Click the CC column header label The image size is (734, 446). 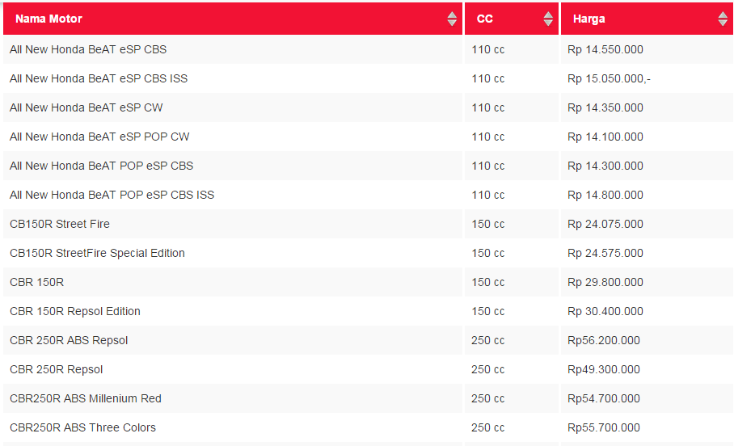point(484,19)
